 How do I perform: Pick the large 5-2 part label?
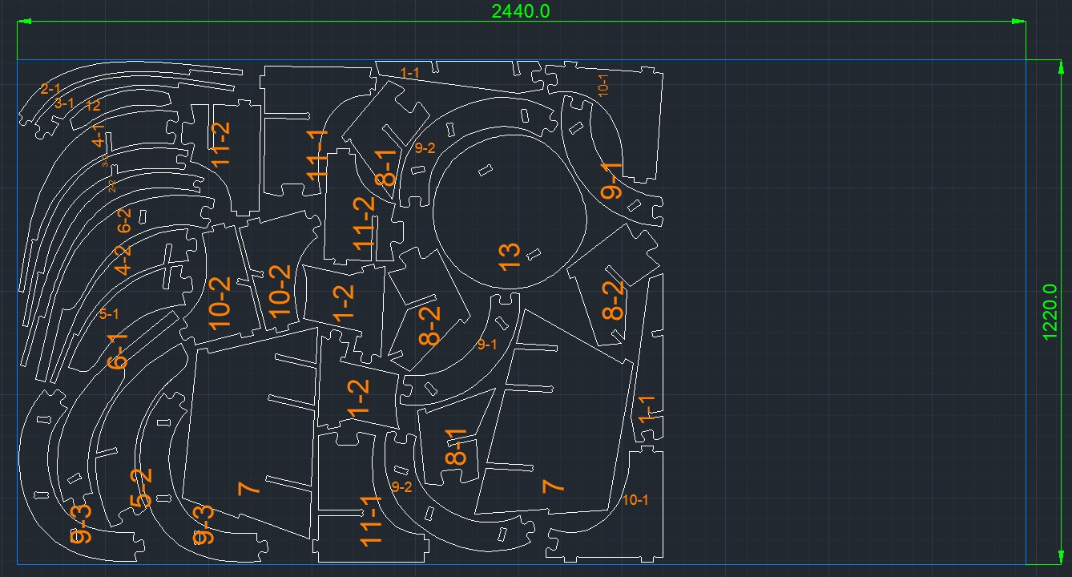tap(141, 487)
